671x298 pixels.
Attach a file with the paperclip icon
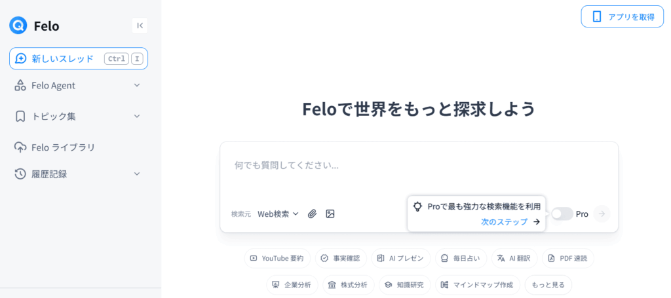click(313, 214)
